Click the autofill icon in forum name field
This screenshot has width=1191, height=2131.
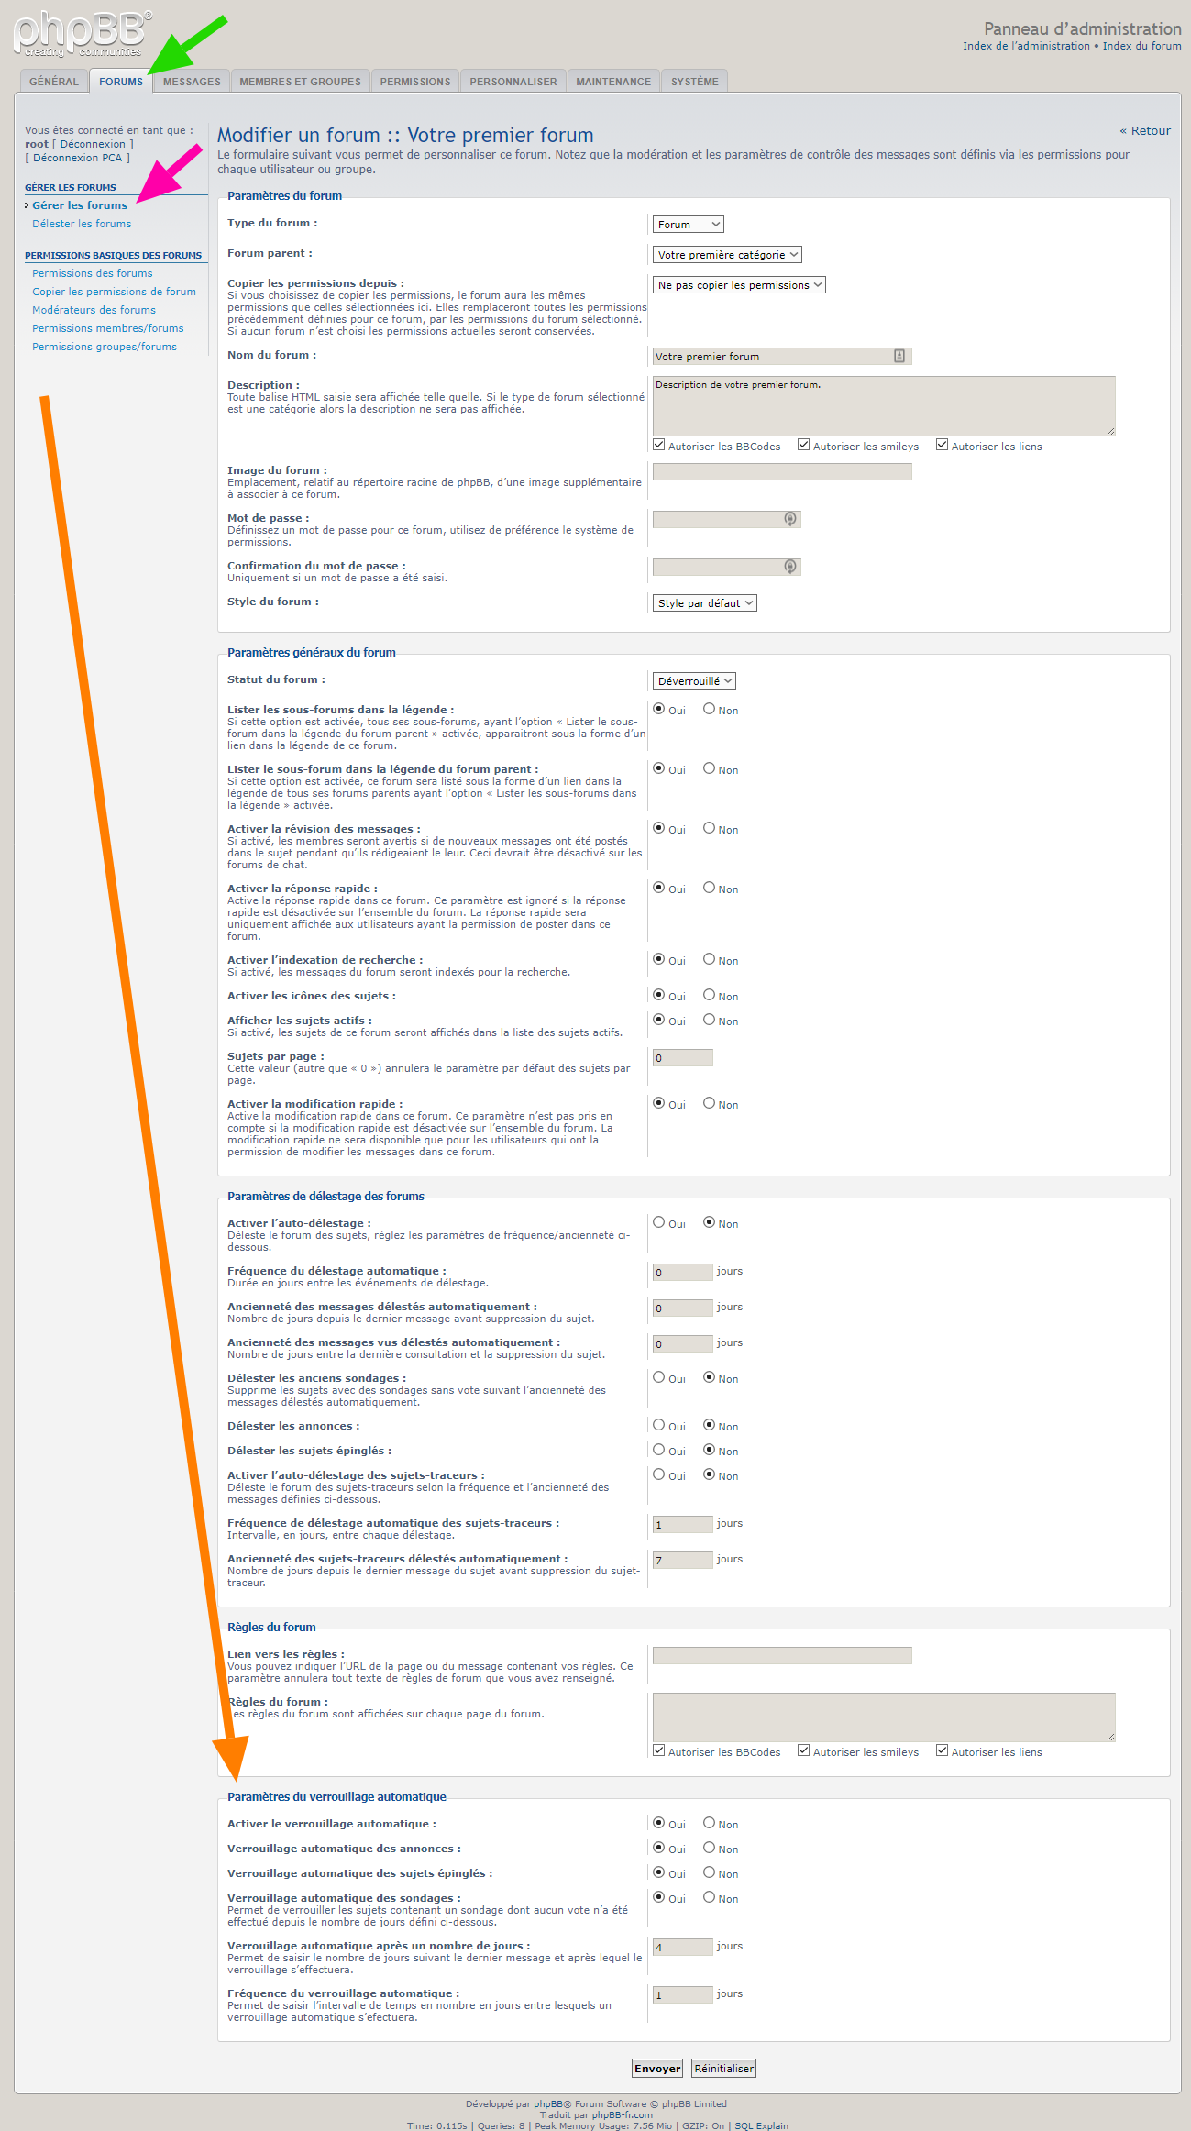point(899,357)
